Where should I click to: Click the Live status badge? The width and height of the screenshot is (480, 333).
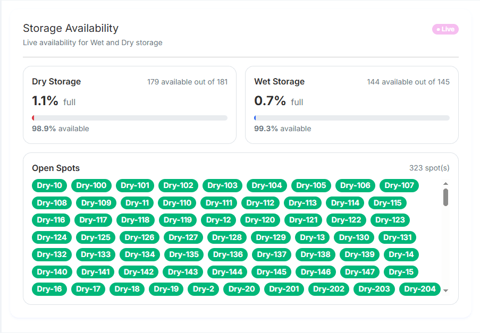(x=445, y=29)
